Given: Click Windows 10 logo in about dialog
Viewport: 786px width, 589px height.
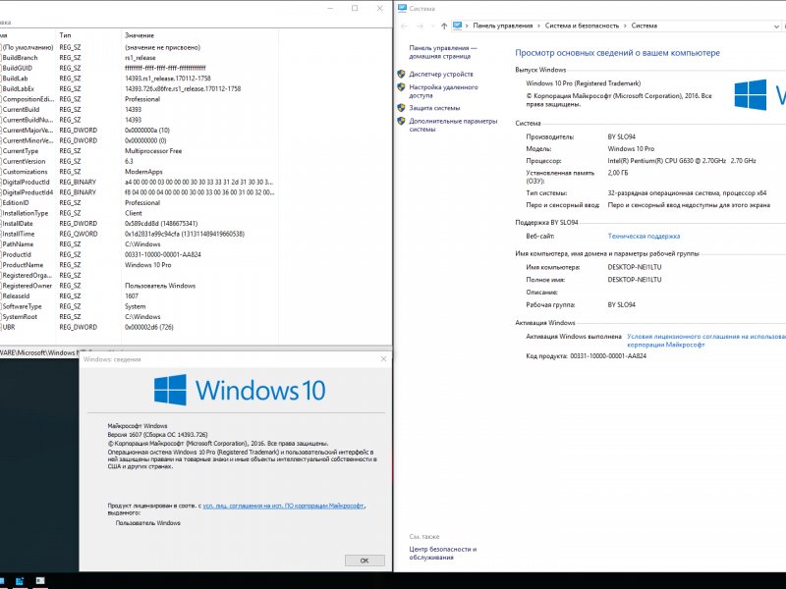Looking at the screenshot, I should pos(240,390).
